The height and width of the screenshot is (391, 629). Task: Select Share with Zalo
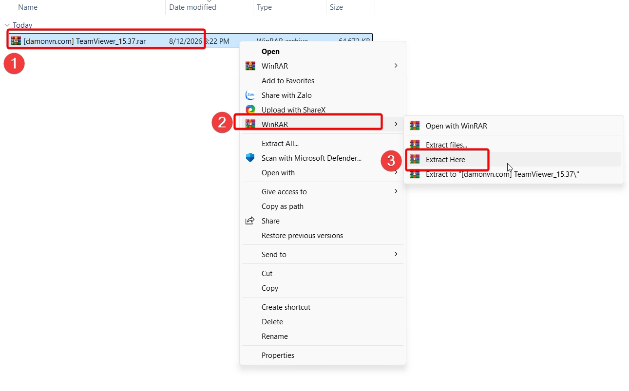[x=286, y=95]
